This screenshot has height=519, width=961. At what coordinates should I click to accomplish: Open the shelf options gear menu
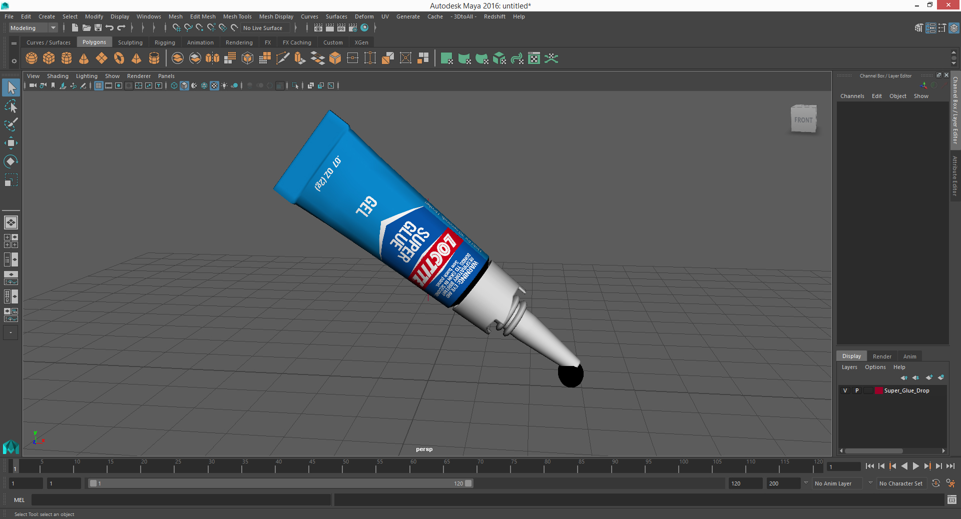14,61
